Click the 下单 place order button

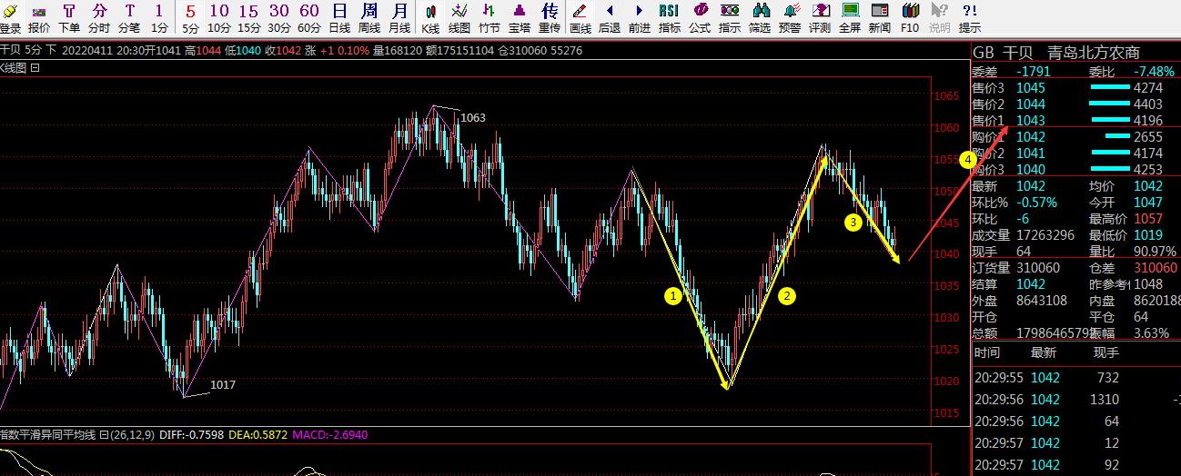[x=69, y=17]
